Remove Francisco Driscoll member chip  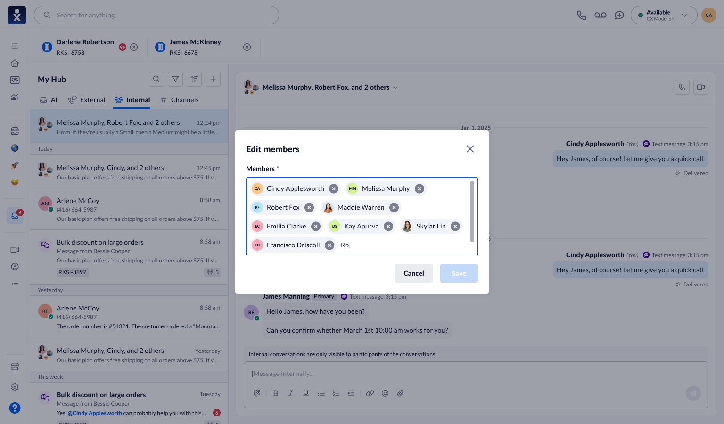(329, 245)
